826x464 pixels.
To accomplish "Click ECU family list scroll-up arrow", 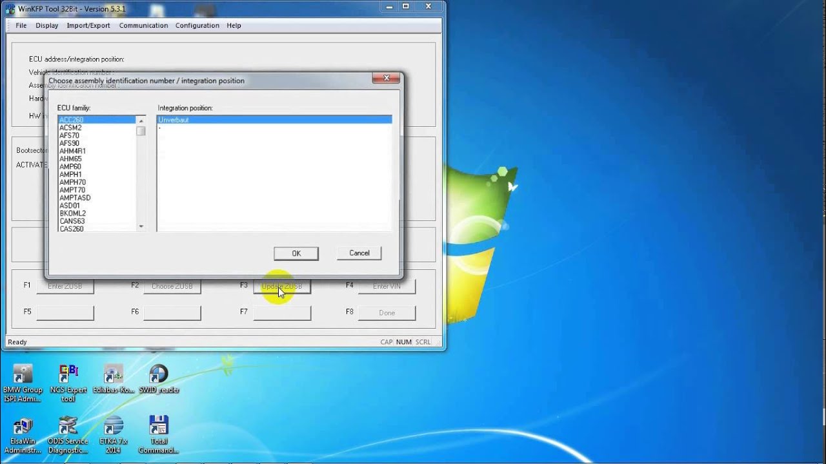I will point(141,121).
